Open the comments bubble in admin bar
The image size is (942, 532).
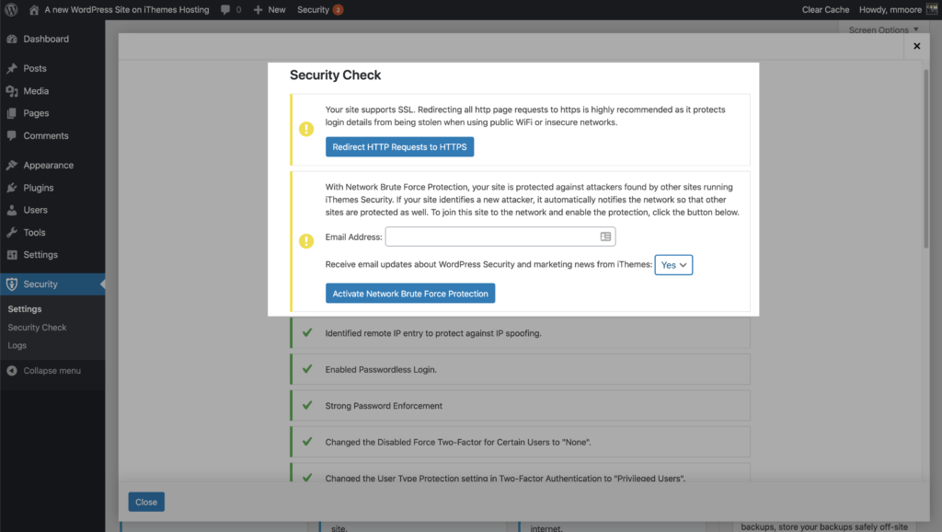[225, 9]
